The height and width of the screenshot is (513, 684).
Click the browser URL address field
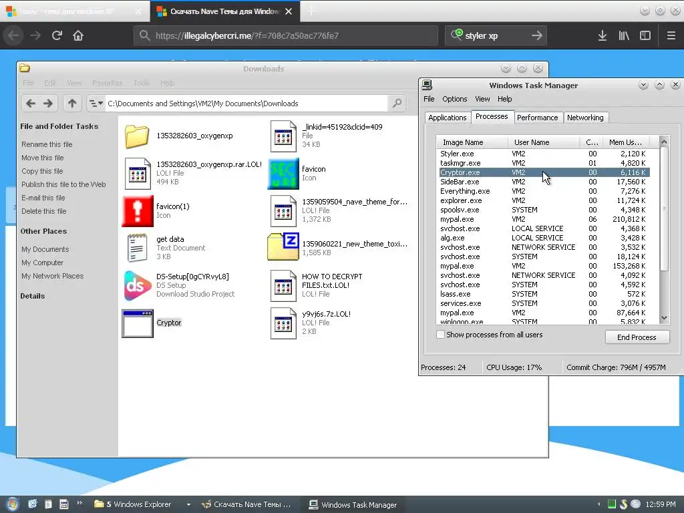[286, 35]
